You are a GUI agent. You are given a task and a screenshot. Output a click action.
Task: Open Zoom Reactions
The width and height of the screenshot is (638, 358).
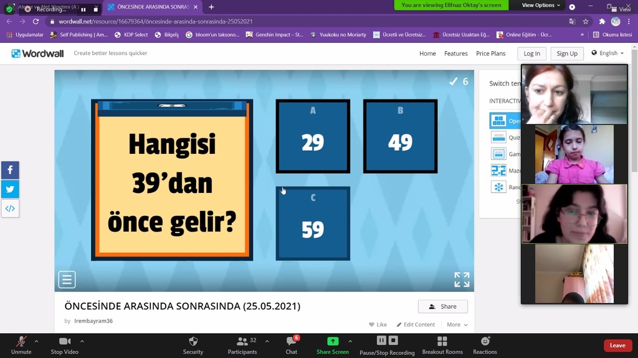(x=485, y=345)
